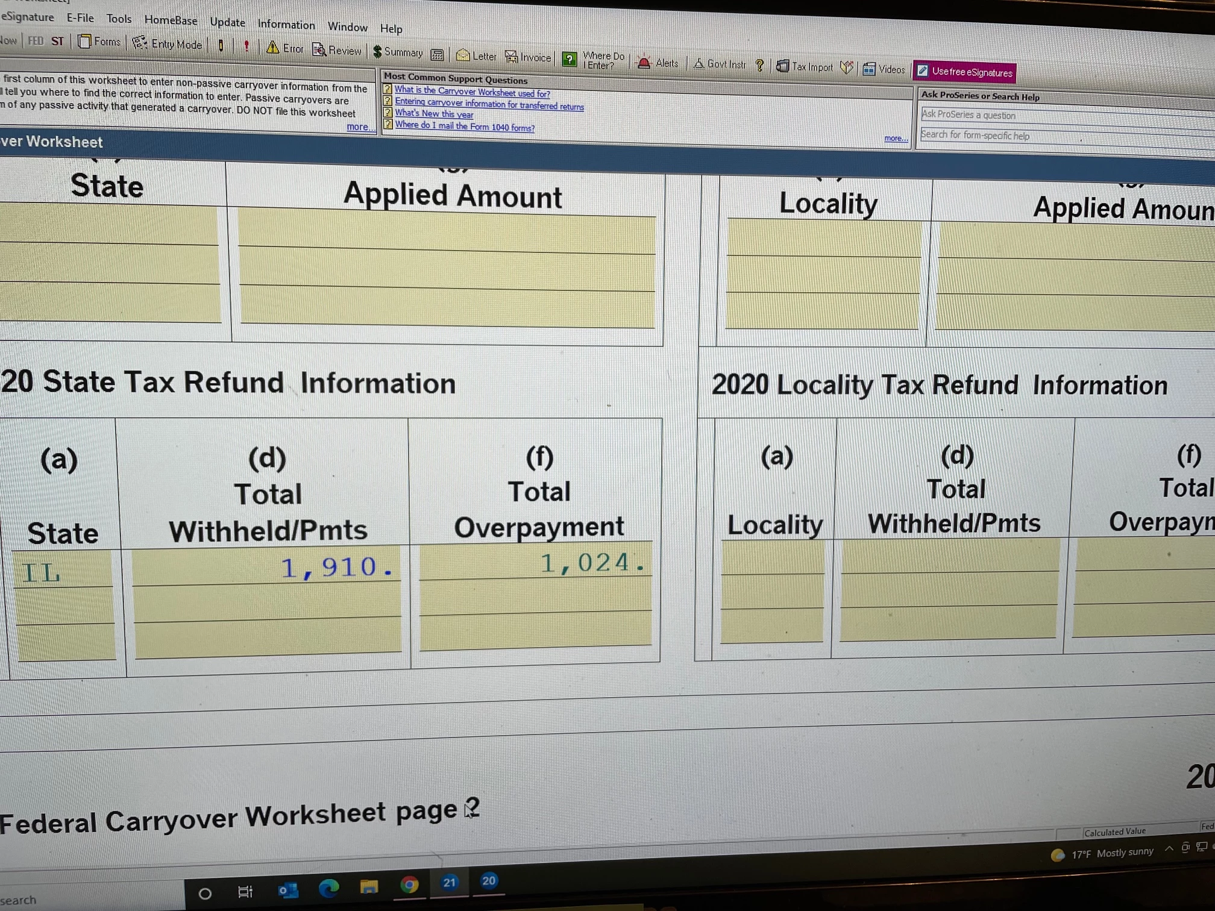Open the weather widget showing 17°F

pos(1102,853)
